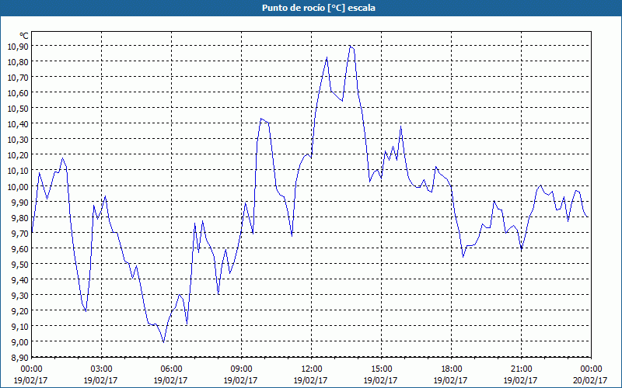Click the 15:00 time label

[381, 369]
